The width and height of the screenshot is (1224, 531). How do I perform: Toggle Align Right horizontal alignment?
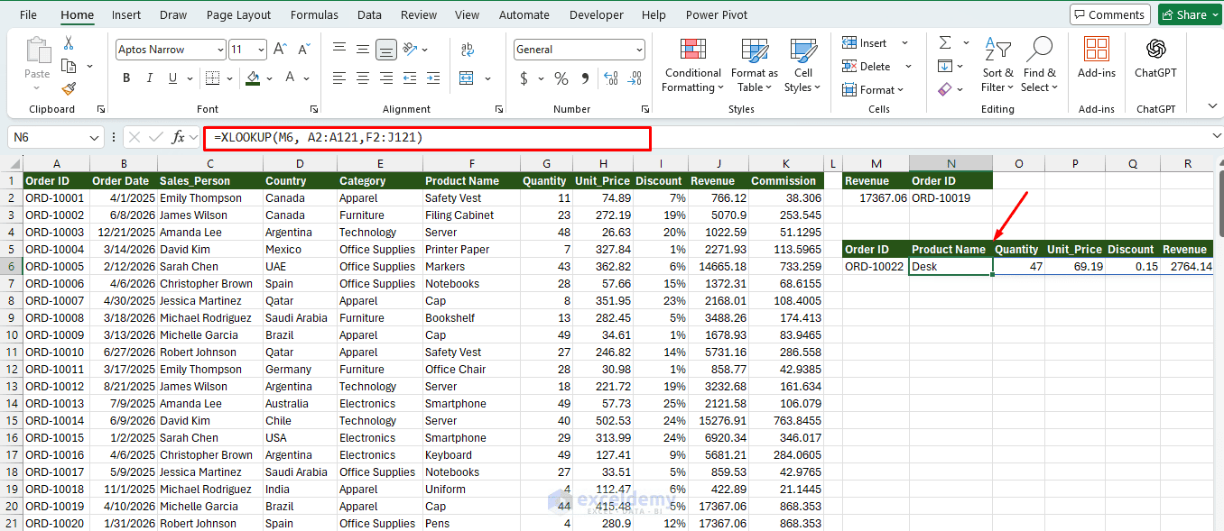point(386,78)
